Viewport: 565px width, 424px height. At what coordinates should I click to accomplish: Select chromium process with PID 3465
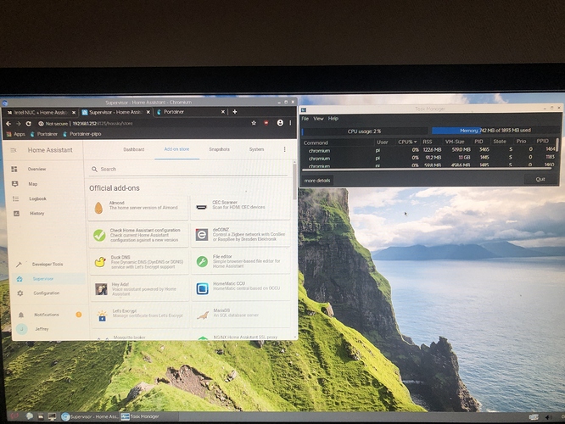(x=429, y=150)
